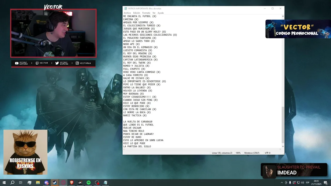The width and height of the screenshot is (331, 186).
Task: Open the Windows Start menu
Action: tap(4, 183)
